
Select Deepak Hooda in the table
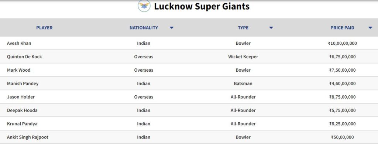click(22, 110)
